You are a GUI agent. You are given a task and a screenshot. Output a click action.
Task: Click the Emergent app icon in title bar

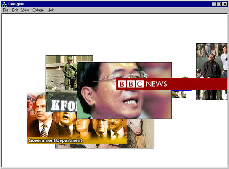tap(4, 4)
